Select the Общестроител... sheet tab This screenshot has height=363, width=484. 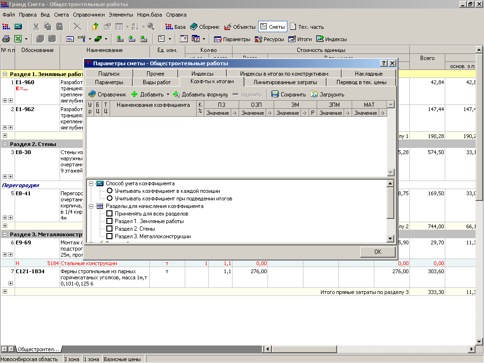38,349
